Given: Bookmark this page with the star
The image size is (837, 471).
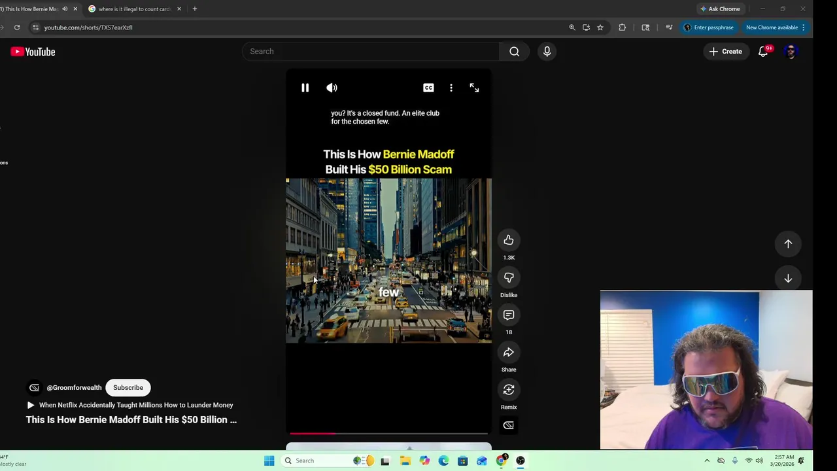Looking at the screenshot, I should pyautogui.click(x=600, y=27).
